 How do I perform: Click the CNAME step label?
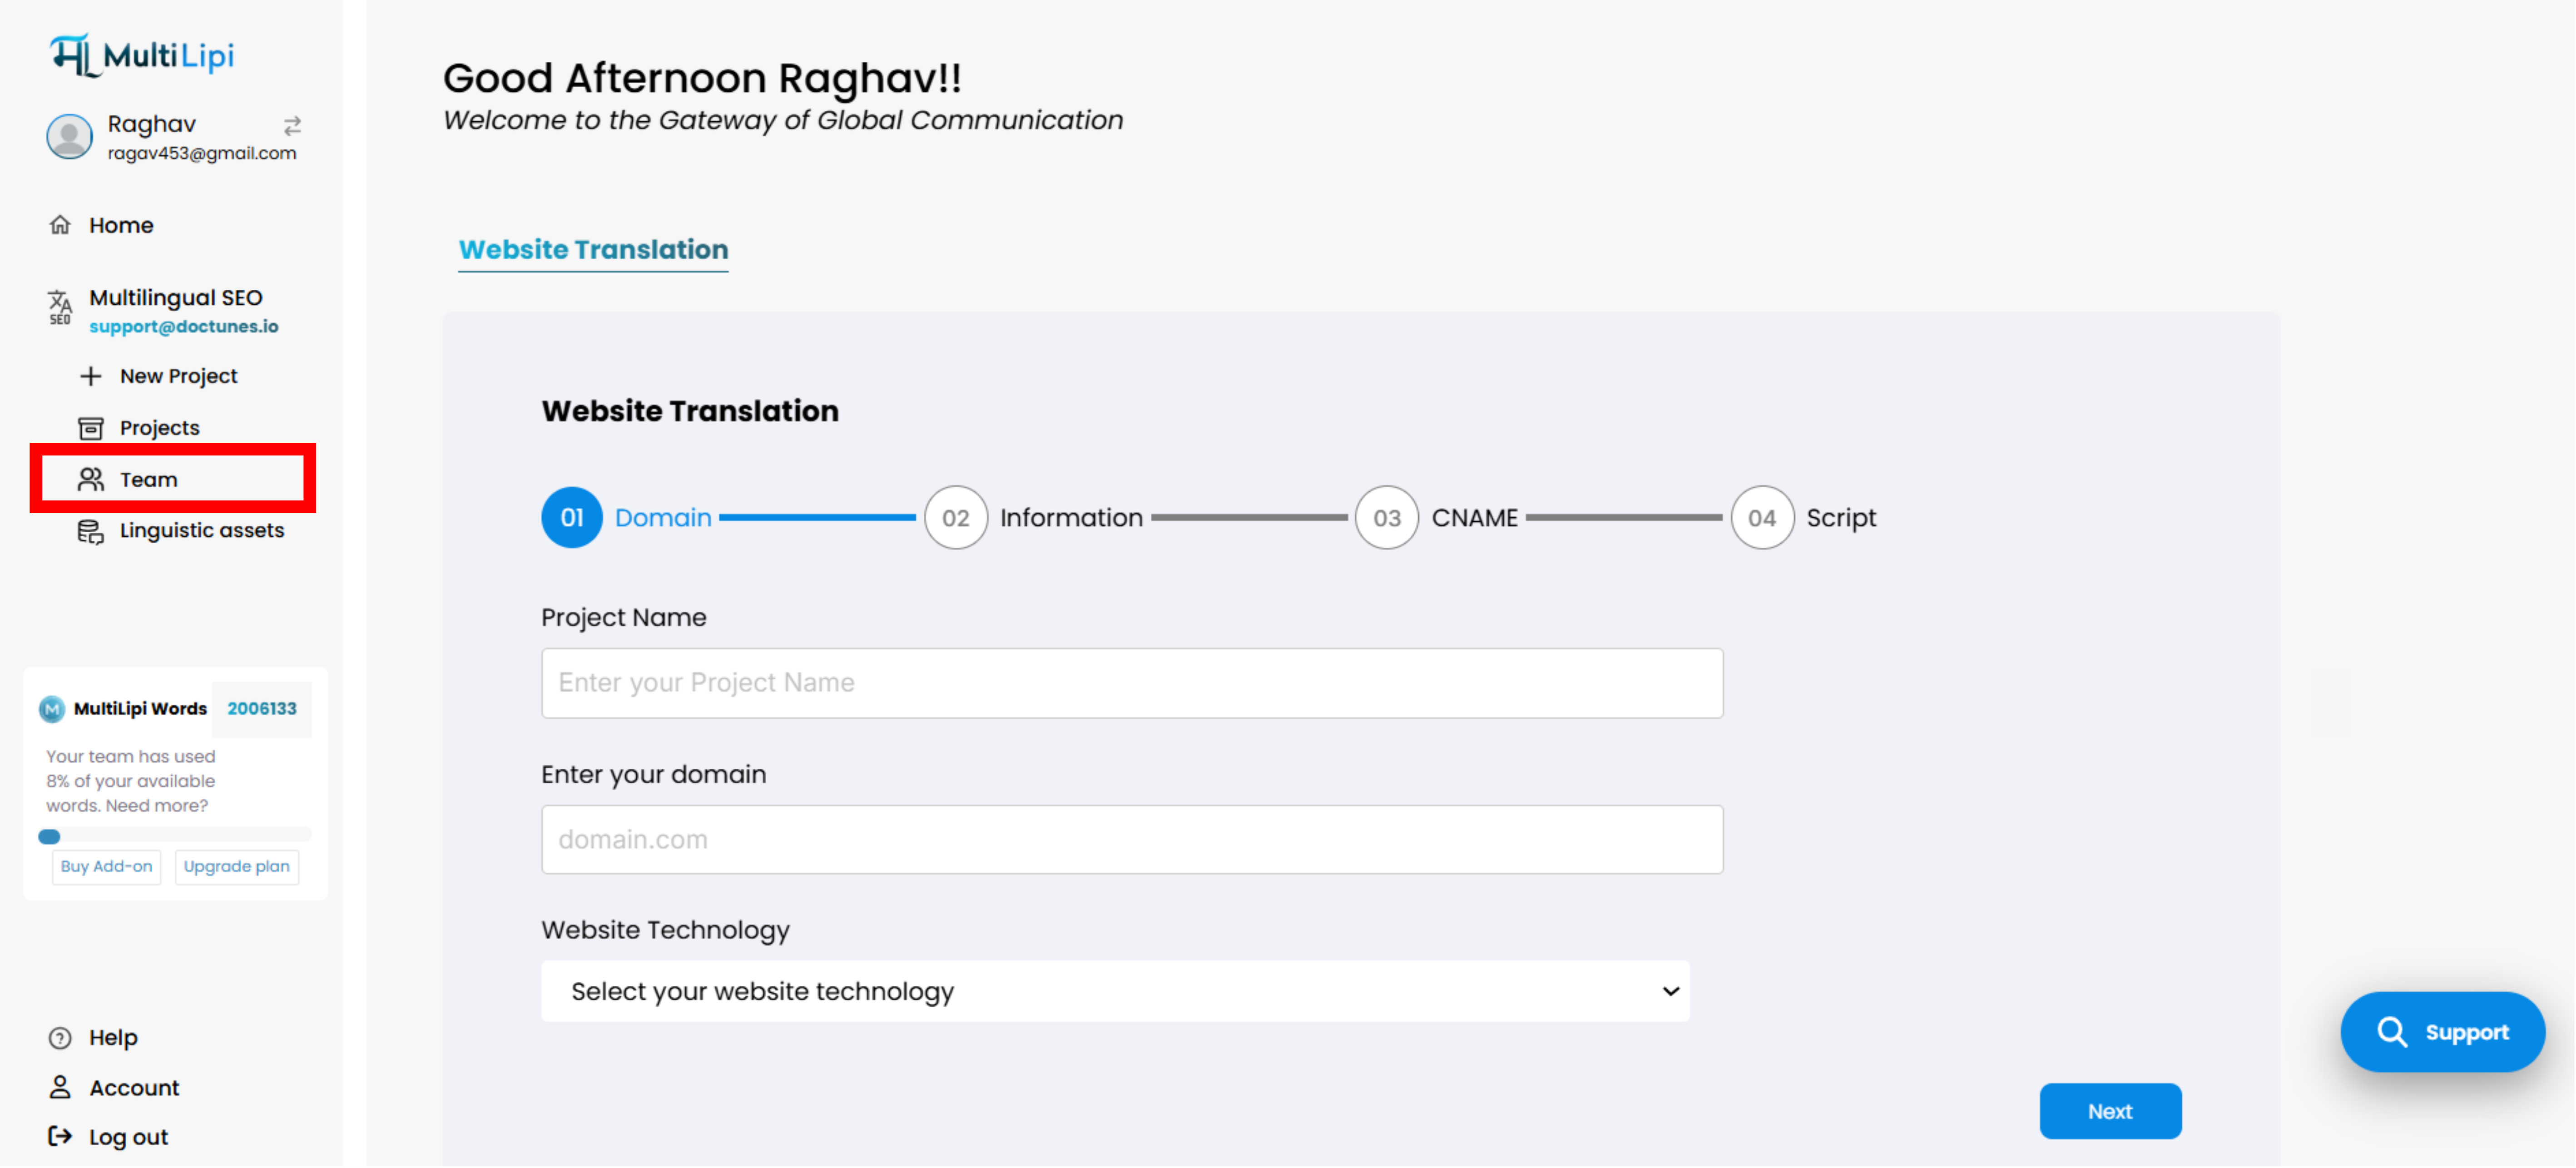click(1474, 518)
